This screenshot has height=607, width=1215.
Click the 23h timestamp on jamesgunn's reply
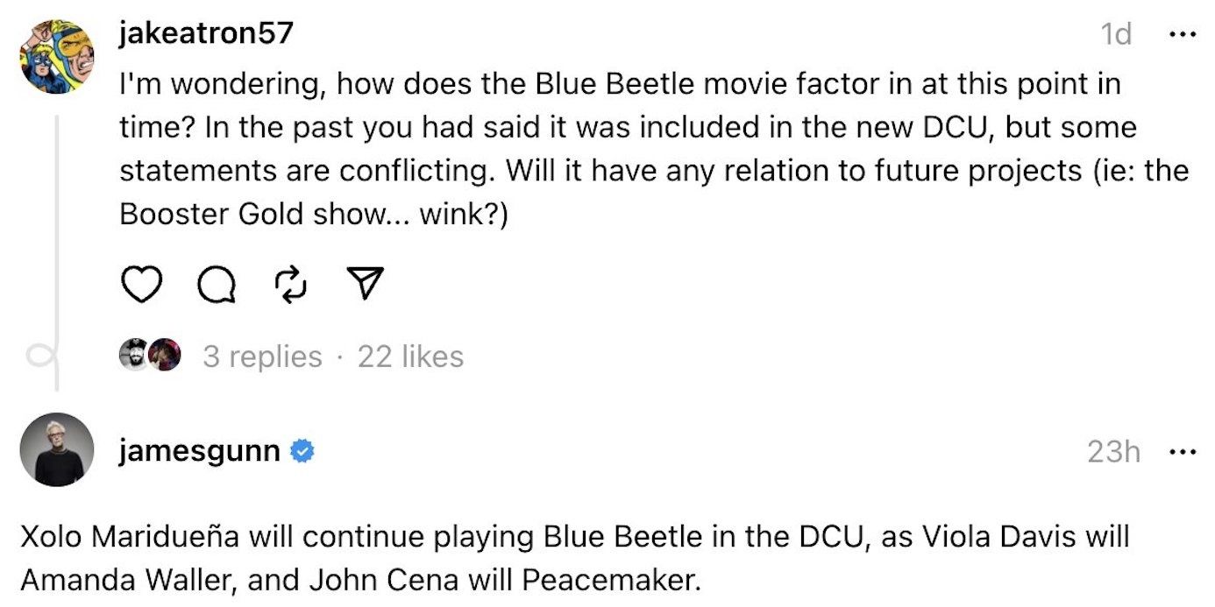[x=1113, y=452]
